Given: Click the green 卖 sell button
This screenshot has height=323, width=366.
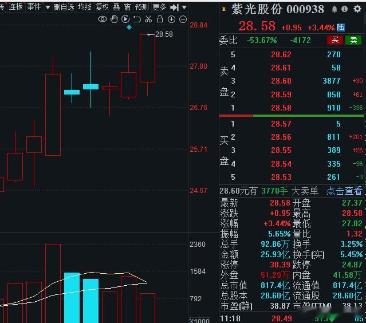Looking at the screenshot, I should click(353, 40).
